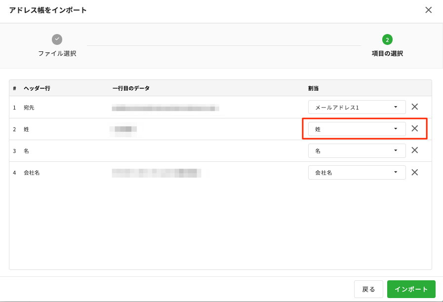443x302 pixels.
Task: Click the X beside 姓 dropdown
Action: pos(415,129)
